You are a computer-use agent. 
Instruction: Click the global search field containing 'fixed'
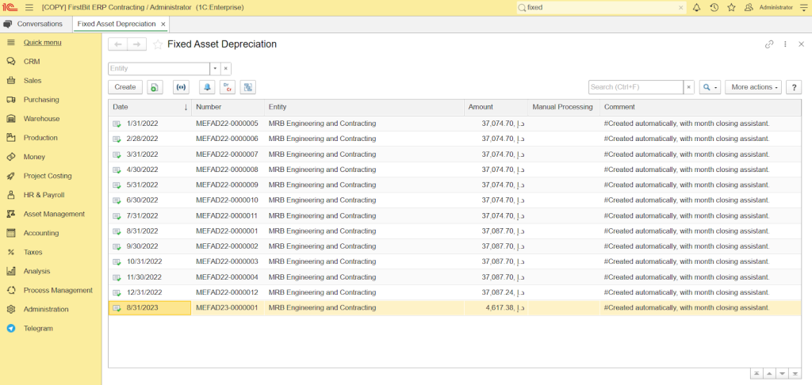[601, 7]
